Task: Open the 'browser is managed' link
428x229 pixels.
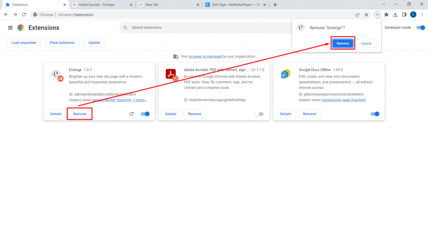Action: [x=205, y=56]
